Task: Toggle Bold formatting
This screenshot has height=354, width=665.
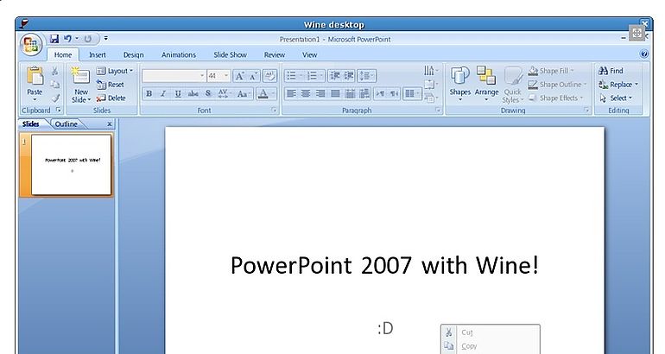Action: coord(149,94)
